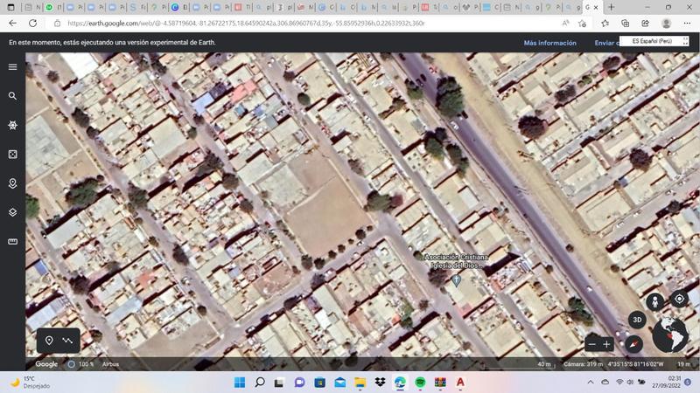700x393 pixels.
Task: Click the Cámara: 319 m status text
Action: [583, 364]
